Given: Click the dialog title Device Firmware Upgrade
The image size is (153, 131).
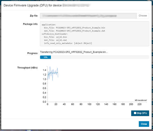Looking at the screenshot, I should pyautogui.click(x=33, y=5).
